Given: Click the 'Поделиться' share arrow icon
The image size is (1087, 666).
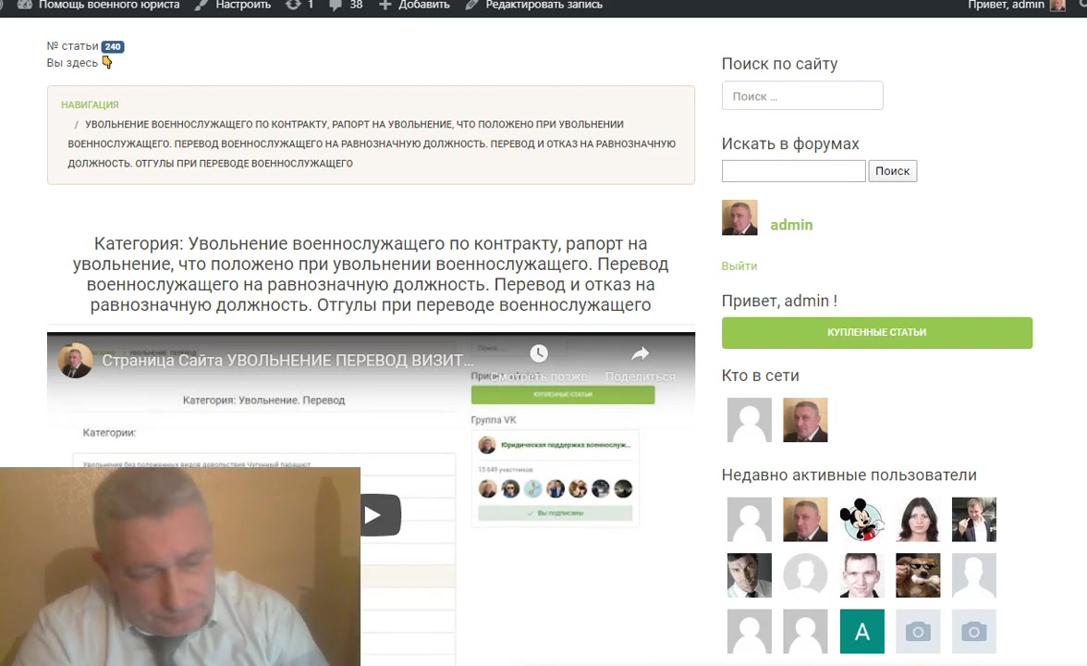Looking at the screenshot, I should tap(640, 353).
